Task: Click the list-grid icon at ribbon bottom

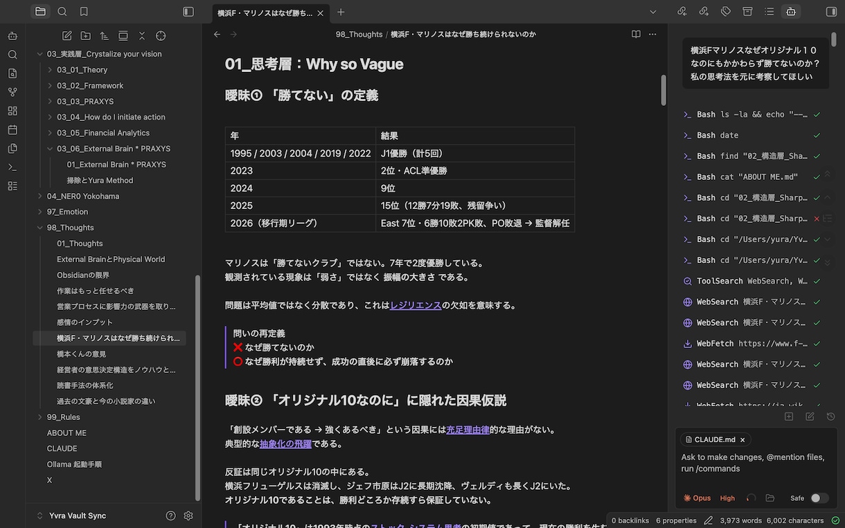Action: [x=12, y=185]
